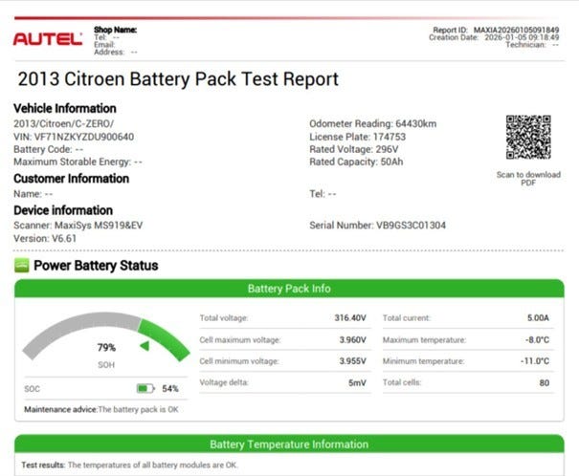
Task: Click the Maintenance advice text
Action: (101, 409)
